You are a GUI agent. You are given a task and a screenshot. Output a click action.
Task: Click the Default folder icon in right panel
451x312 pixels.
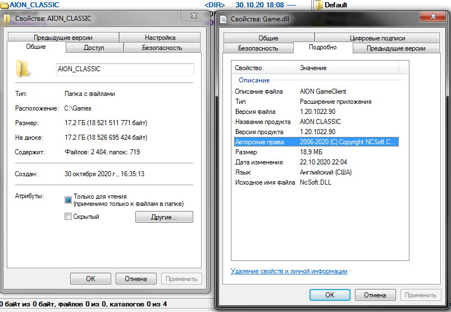click(x=319, y=5)
